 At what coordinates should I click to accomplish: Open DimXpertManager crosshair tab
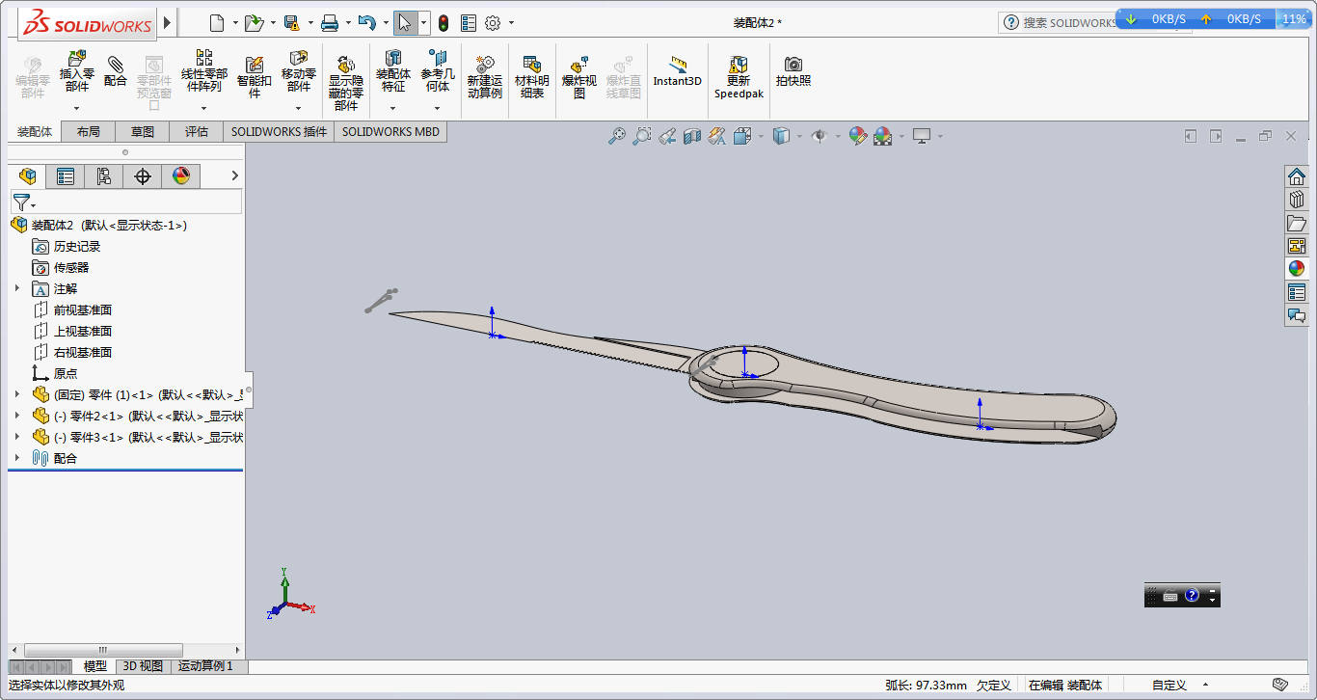(x=143, y=175)
